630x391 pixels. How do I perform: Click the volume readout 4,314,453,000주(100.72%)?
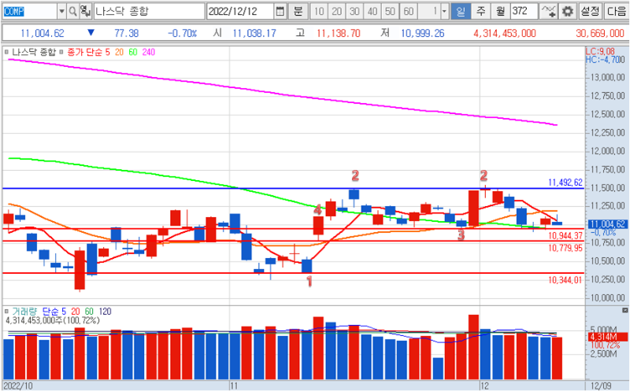(x=53, y=320)
